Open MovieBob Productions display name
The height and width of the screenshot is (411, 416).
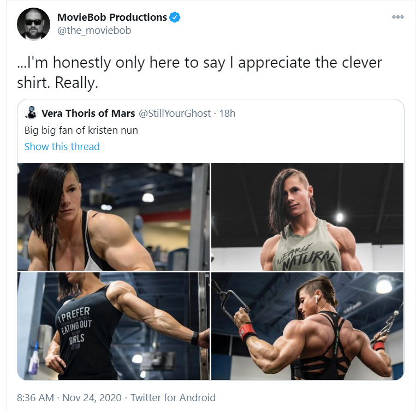pyautogui.click(x=112, y=17)
